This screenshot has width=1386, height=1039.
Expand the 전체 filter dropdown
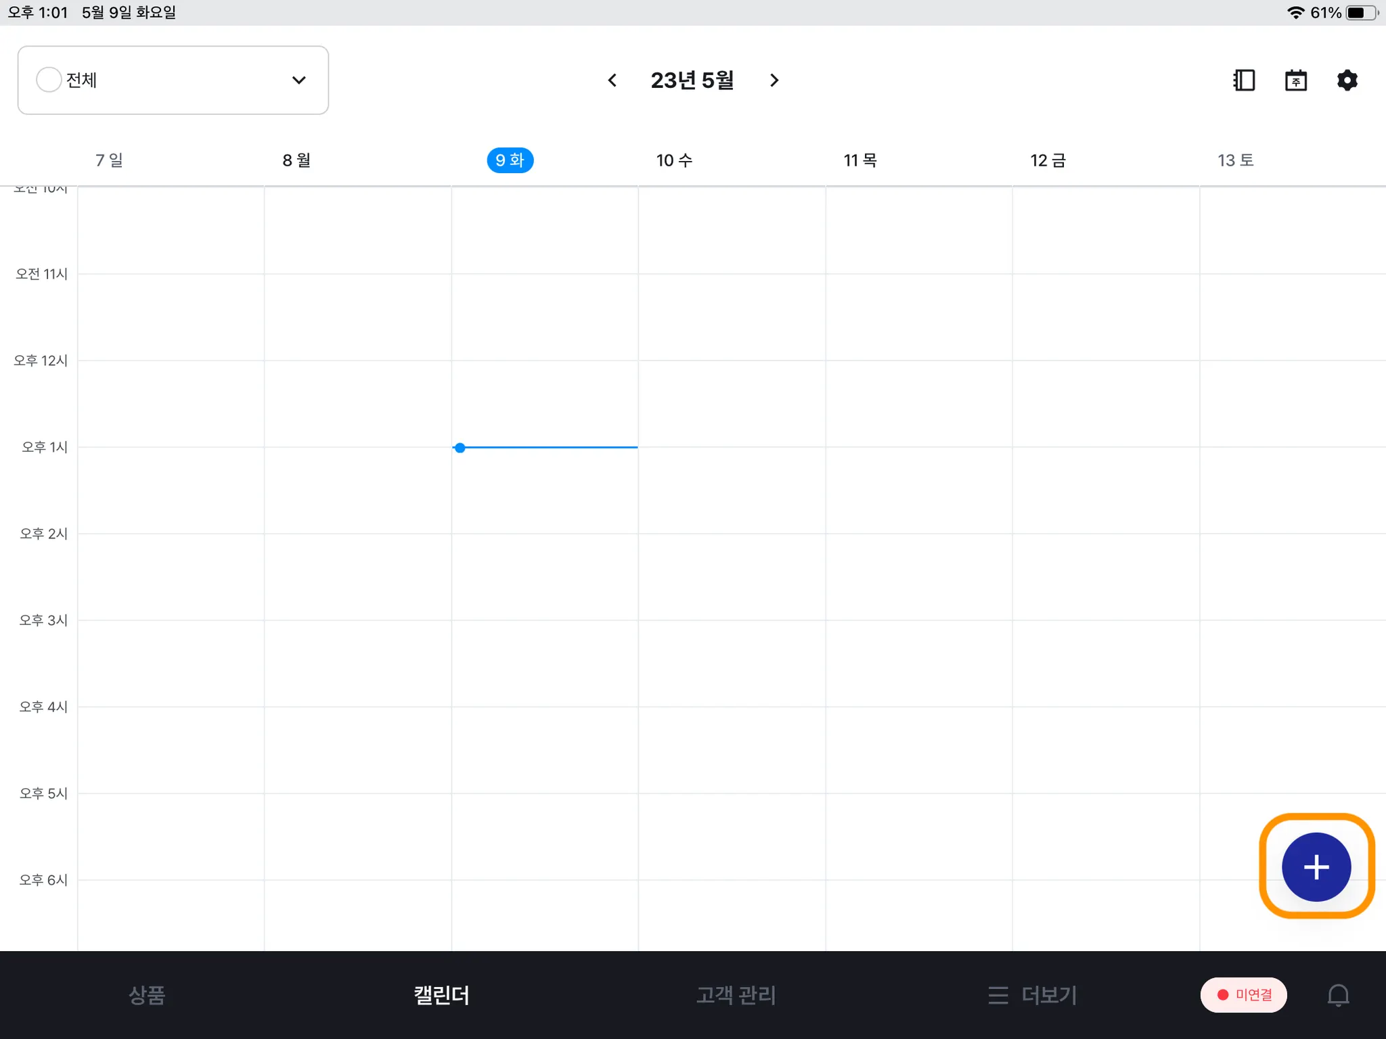coord(298,80)
